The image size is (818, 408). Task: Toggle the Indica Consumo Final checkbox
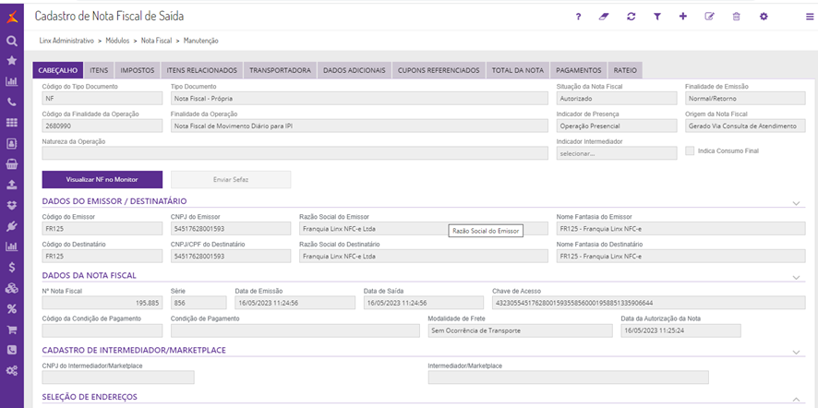point(690,150)
